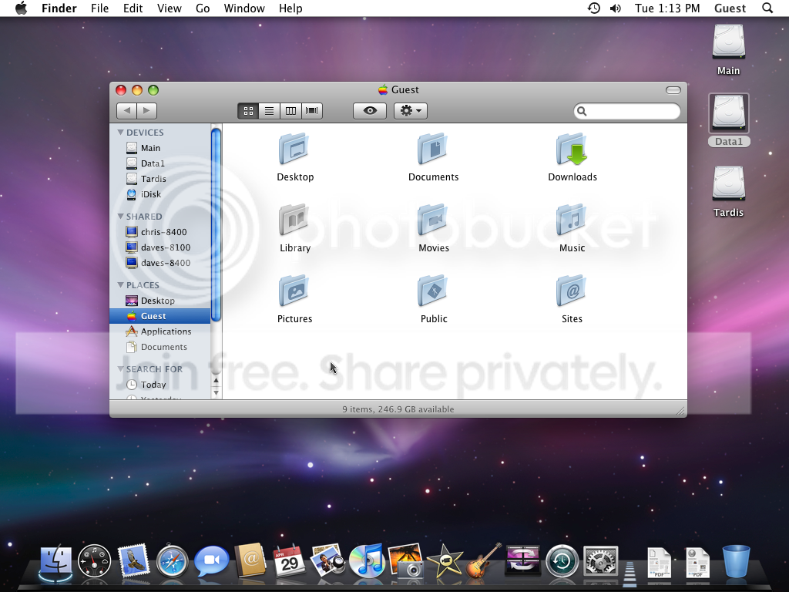
Task: Collapse the SEARCH FOR sidebar section
Action: coord(120,369)
